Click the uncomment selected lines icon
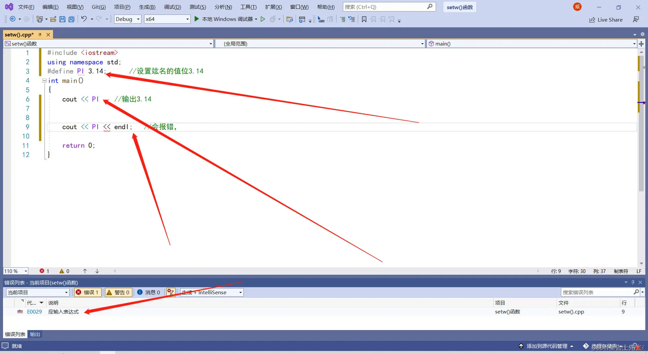The width and height of the screenshot is (648, 354). click(352, 19)
